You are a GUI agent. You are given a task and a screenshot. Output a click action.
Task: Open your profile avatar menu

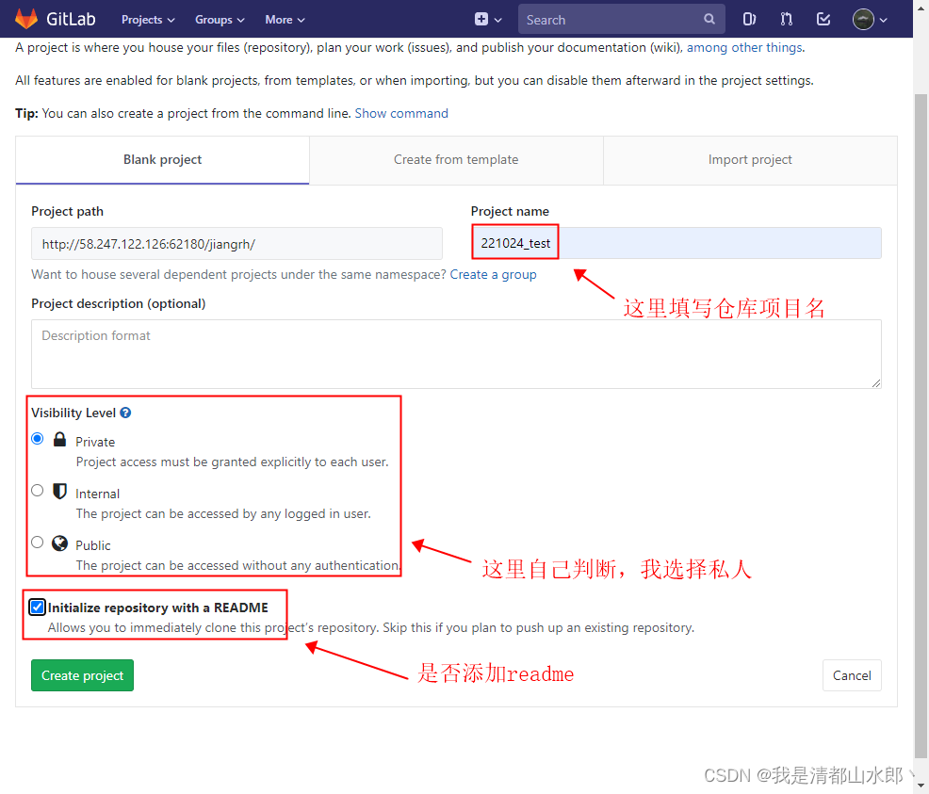coord(866,19)
